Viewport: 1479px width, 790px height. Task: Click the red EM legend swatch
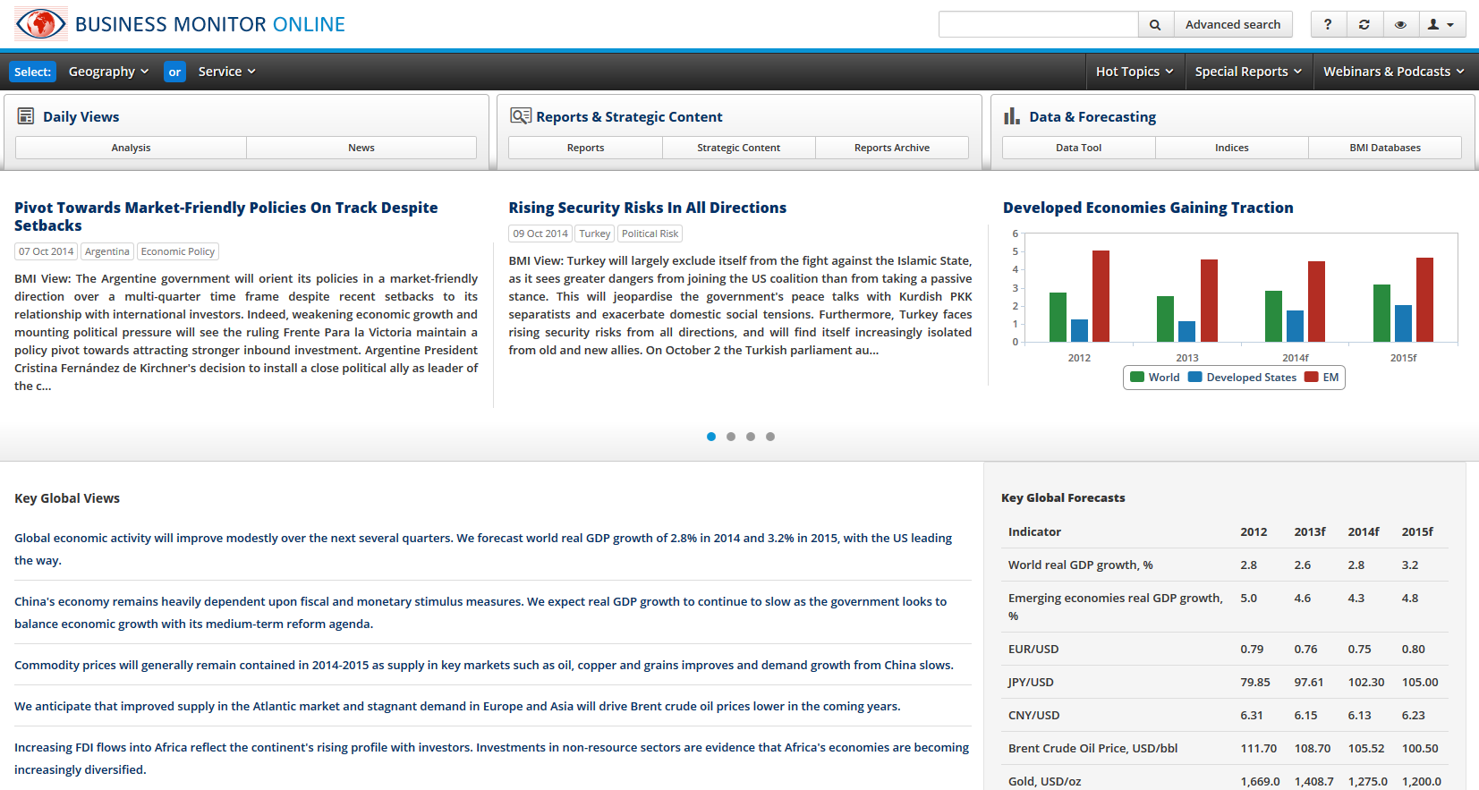1312,378
